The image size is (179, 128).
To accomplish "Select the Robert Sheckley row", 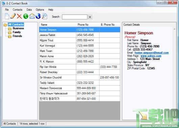I will click(x=80, y=72).
